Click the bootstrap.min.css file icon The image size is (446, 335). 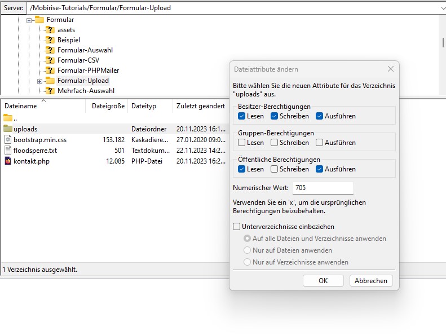[x=8, y=139]
